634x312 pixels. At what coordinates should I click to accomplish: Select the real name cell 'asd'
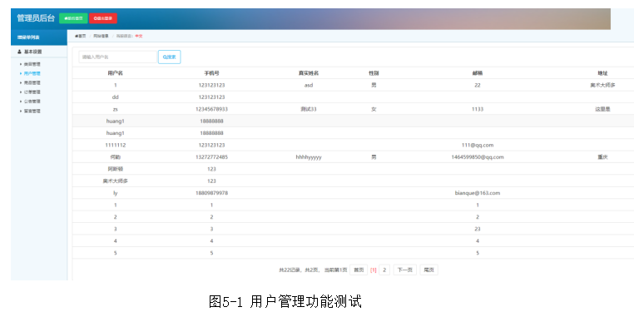pos(309,85)
